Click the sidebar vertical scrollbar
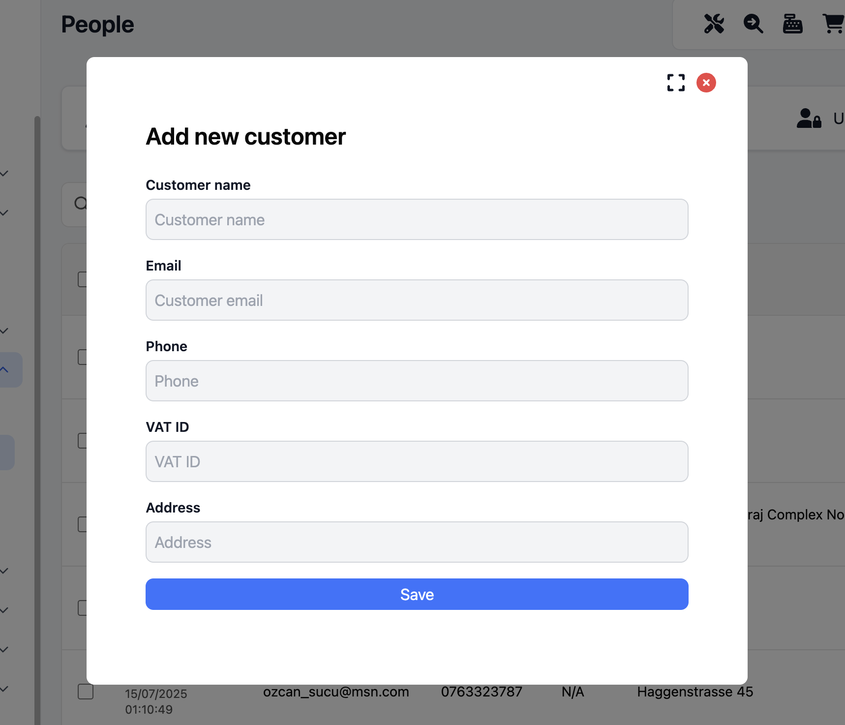 pyautogui.click(x=37, y=393)
